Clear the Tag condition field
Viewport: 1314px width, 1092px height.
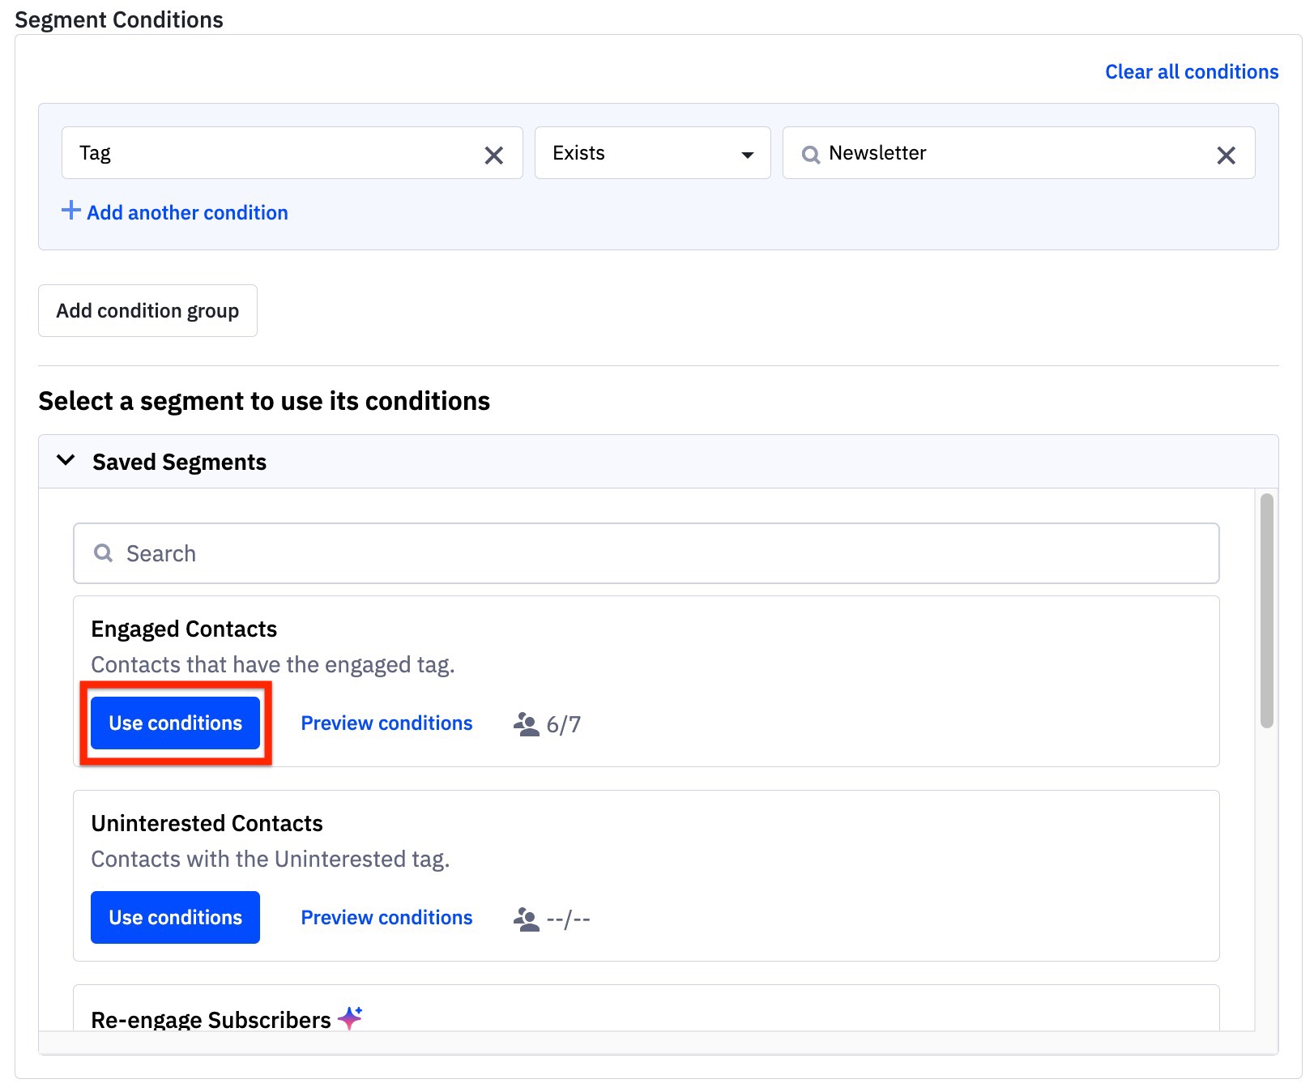point(494,153)
